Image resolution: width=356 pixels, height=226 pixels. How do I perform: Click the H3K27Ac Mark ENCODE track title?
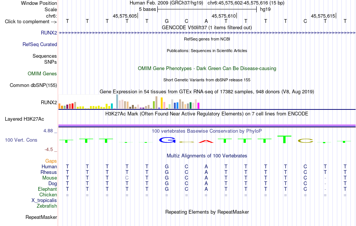coord(207,114)
